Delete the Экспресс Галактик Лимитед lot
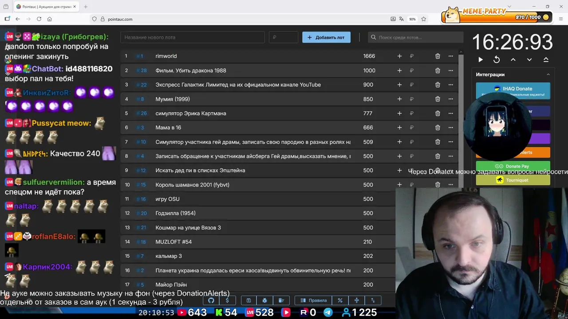Image resolution: width=568 pixels, height=319 pixels. tap(438, 85)
